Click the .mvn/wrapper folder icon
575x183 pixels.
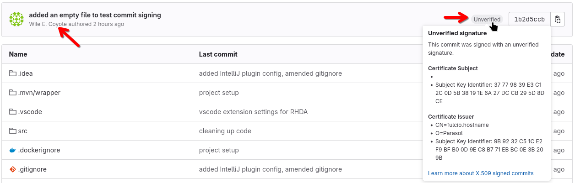point(13,93)
